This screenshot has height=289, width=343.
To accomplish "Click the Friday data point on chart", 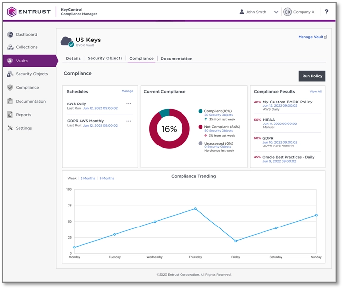I will pyautogui.click(x=235, y=241).
